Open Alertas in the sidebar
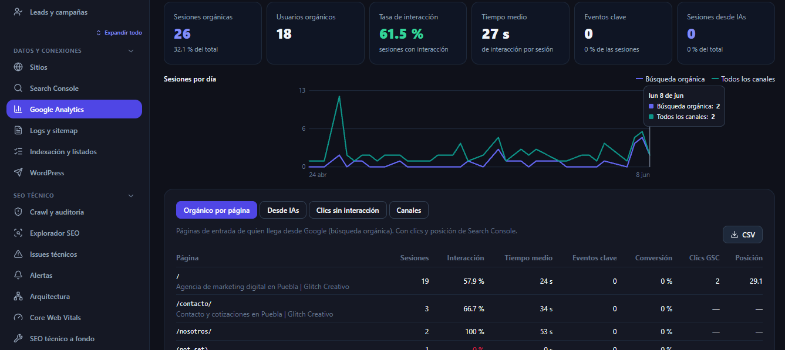This screenshot has width=785, height=350. click(x=75, y=275)
